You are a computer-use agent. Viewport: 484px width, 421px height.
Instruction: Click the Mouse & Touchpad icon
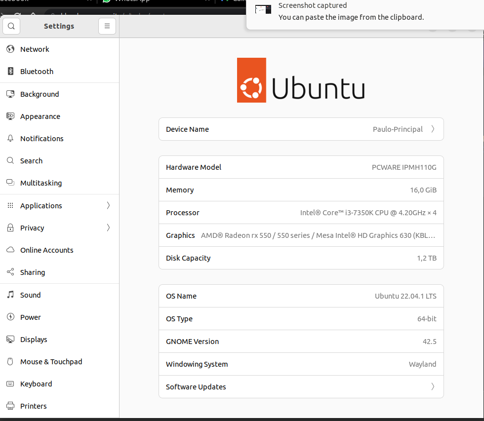click(10, 361)
